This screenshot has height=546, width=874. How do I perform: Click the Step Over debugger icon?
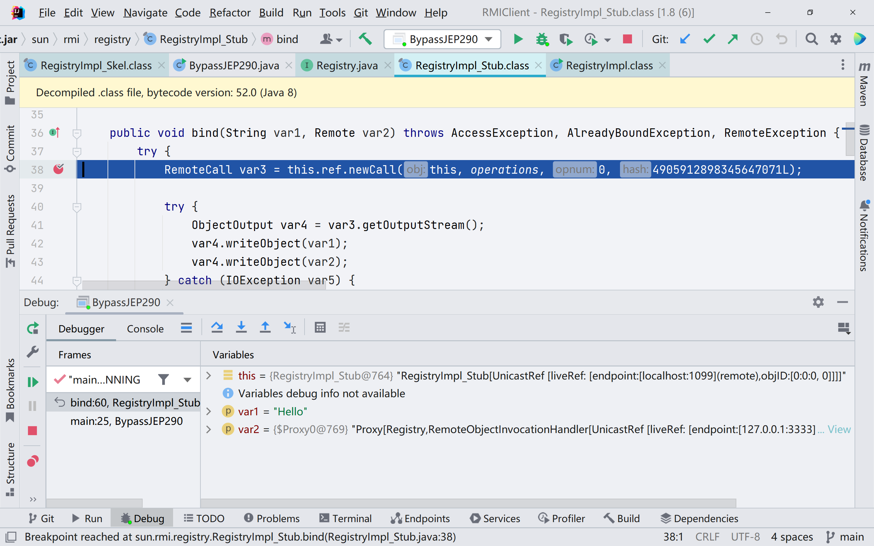(217, 328)
